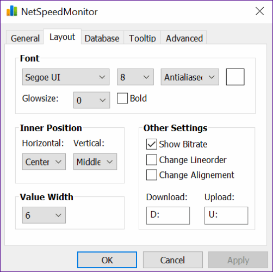Pick the white font color swatch
Viewport: 273px width, 272px height.
tap(235, 77)
